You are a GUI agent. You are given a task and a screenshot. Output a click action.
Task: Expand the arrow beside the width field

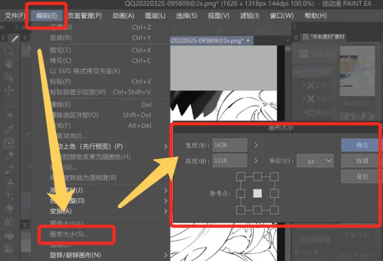[256, 145]
